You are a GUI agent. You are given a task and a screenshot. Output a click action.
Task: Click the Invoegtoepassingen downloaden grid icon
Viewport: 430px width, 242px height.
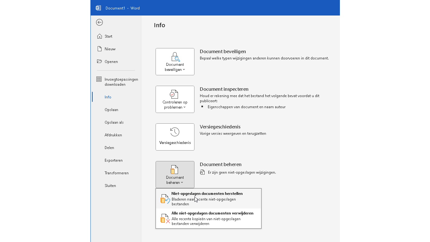[x=99, y=79]
